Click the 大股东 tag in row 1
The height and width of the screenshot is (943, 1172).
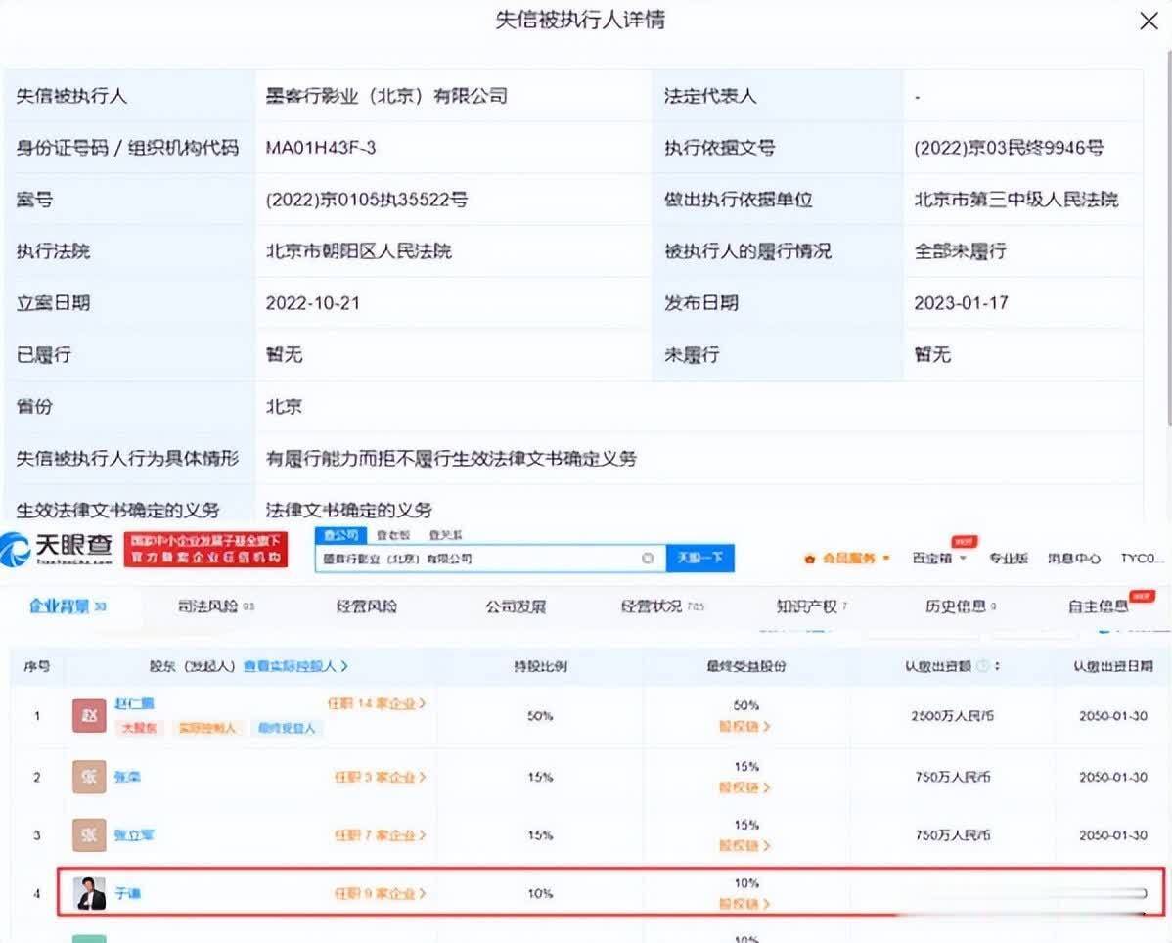tap(139, 728)
